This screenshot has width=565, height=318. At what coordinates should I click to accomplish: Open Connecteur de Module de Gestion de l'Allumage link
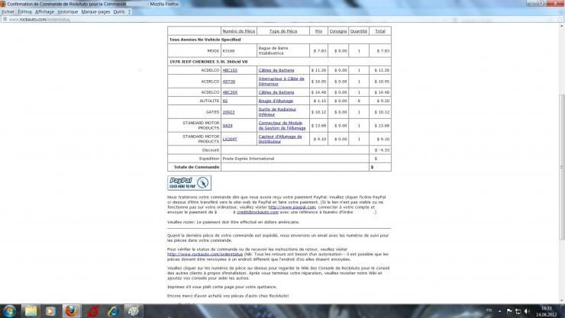pyautogui.click(x=282, y=126)
